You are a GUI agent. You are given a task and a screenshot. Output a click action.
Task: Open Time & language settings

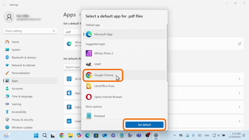pyautogui.click(x=30, y=96)
